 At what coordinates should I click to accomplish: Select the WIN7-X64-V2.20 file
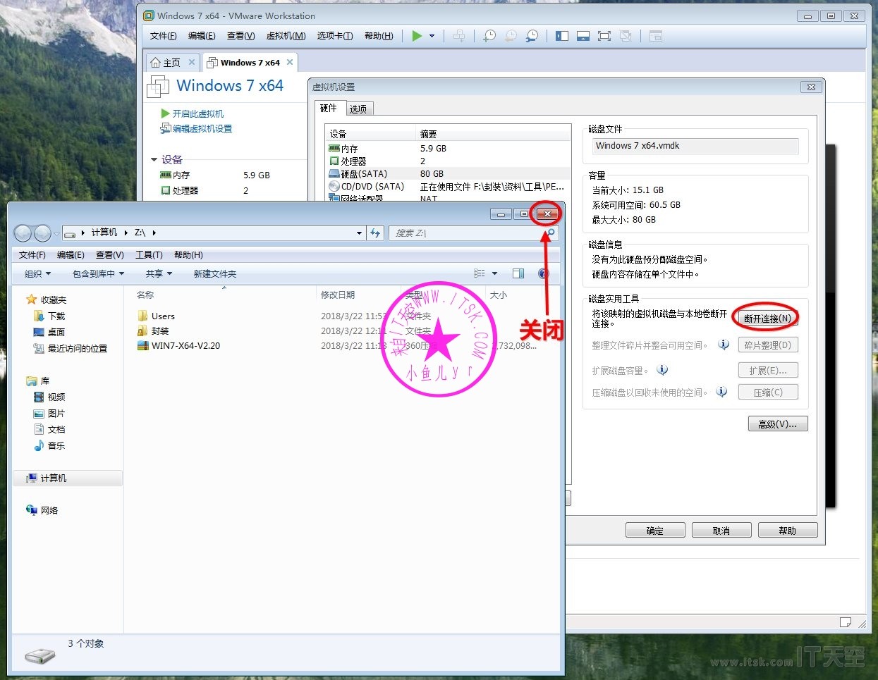click(185, 346)
